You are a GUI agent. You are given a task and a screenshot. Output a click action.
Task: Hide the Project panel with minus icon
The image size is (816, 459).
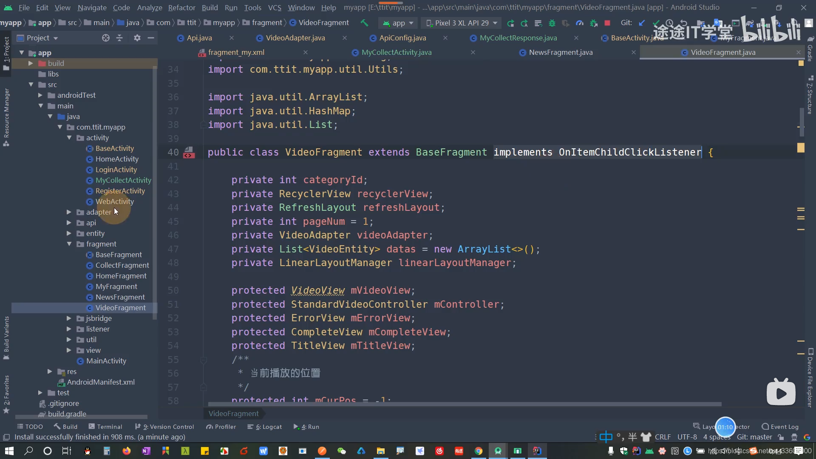tap(150, 38)
